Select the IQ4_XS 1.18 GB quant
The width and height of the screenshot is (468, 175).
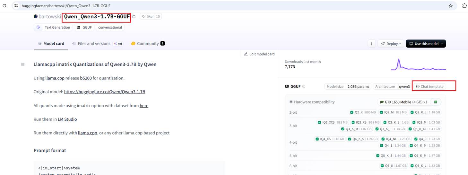tap(330, 139)
